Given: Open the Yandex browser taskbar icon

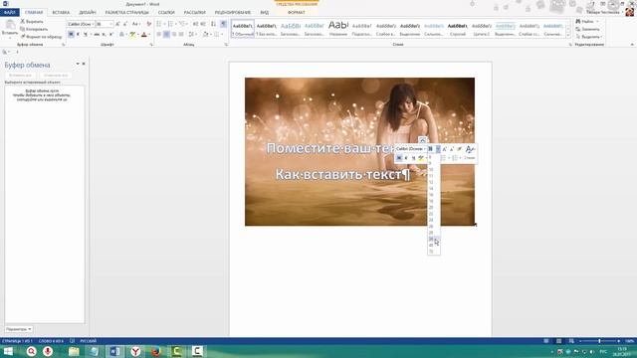Looking at the screenshot, I should 135,351.
